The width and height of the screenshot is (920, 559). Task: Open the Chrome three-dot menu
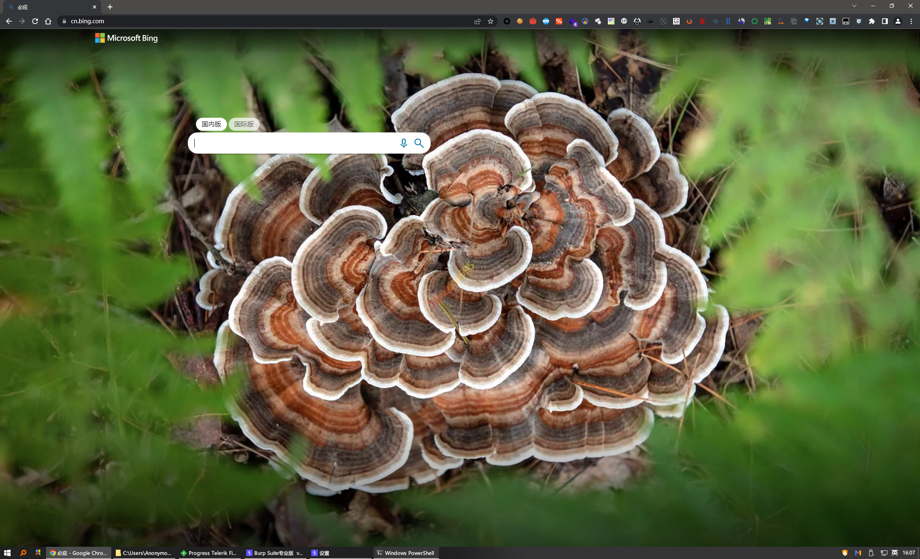click(911, 21)
